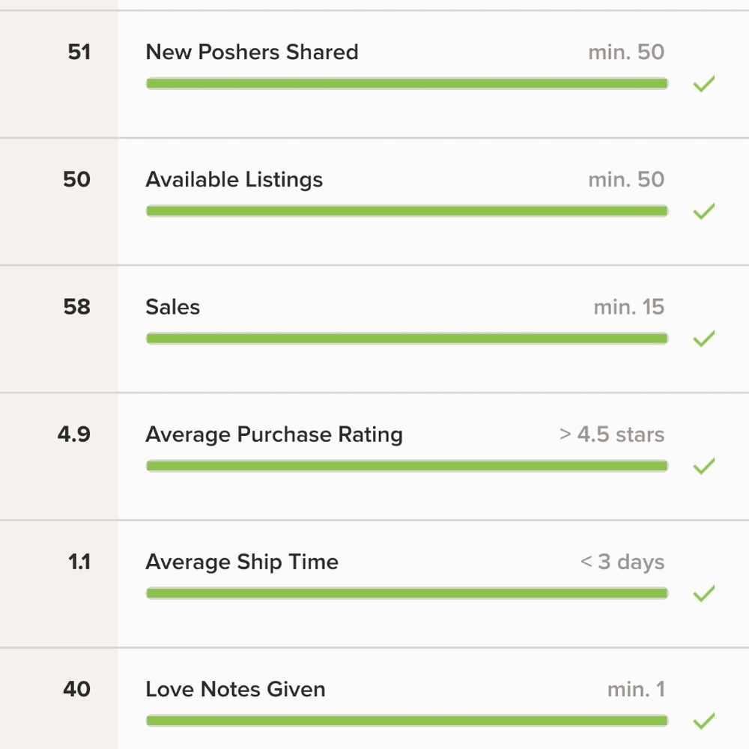The width and height of the screenshot is (749, 749).
Task: Click the Available Listings green checkmark
Action: coord(703,211)
